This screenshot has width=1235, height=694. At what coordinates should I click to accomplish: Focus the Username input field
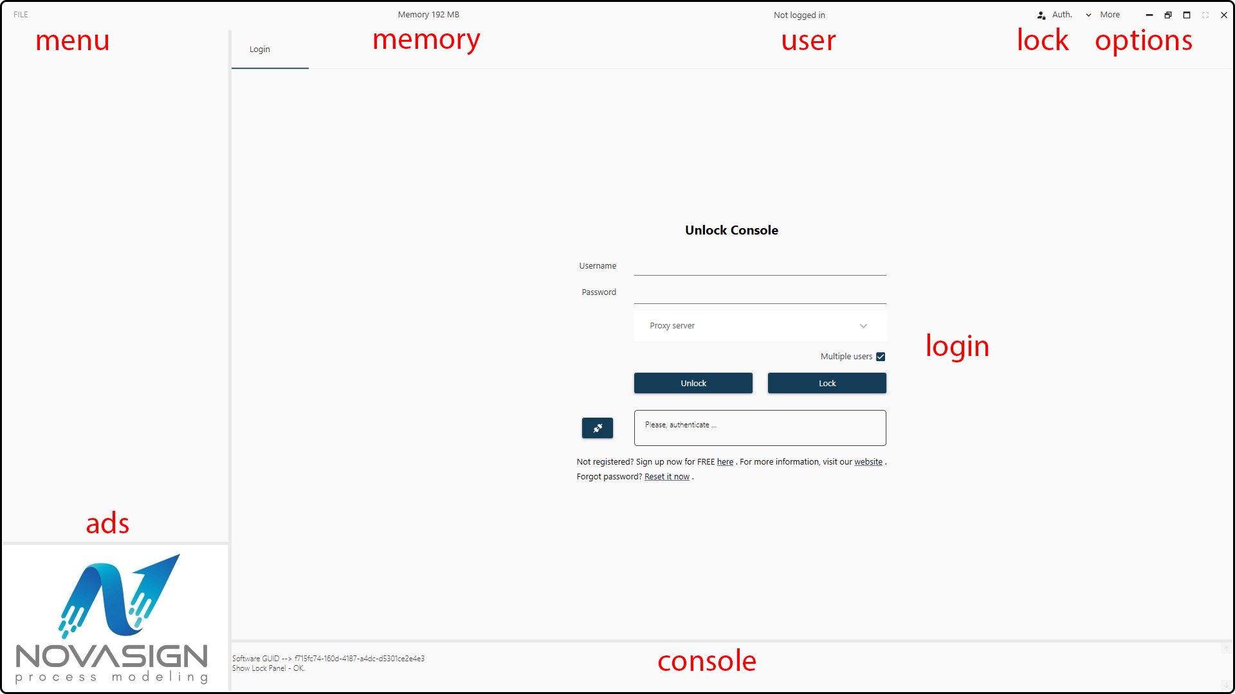760,265
